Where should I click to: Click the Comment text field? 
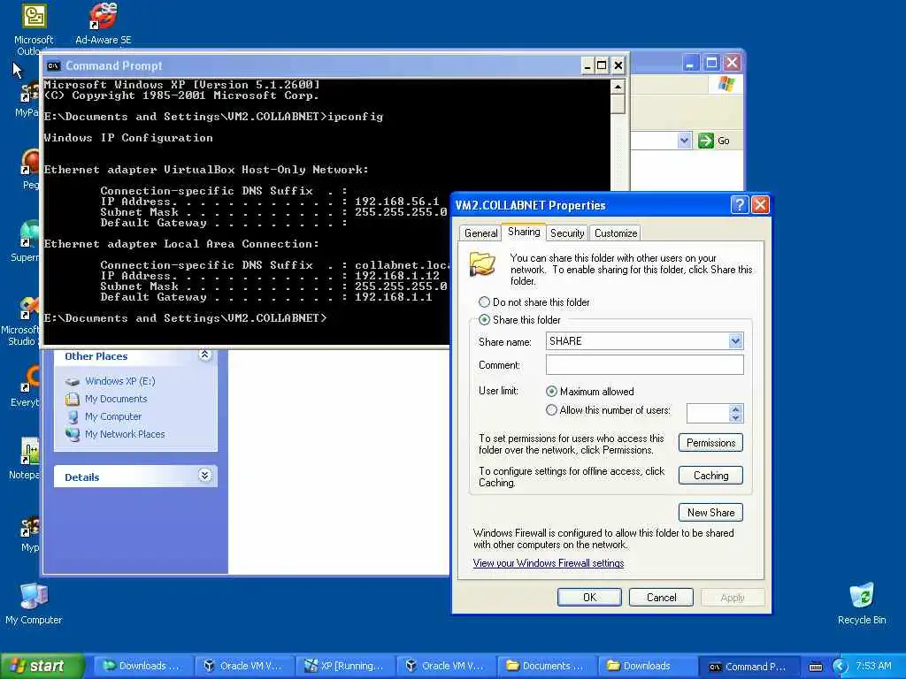coord(644,365)
